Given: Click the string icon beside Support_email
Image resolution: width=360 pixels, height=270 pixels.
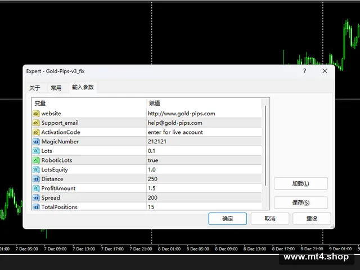Looking at the screenshot, I should pyautogui.click(x=36, y=123).
